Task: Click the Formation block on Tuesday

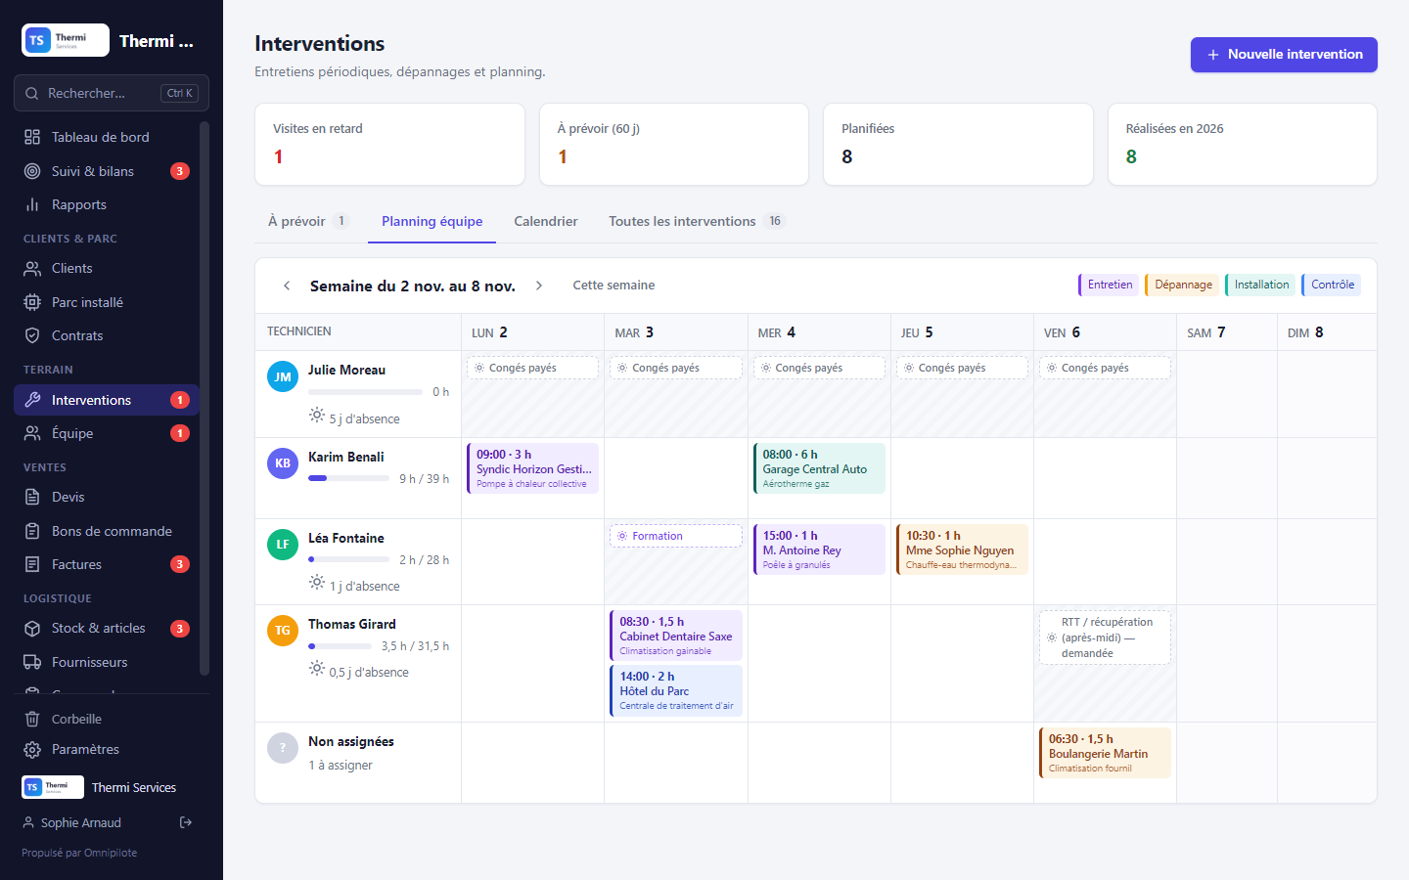Action: (x=676, y=536)
